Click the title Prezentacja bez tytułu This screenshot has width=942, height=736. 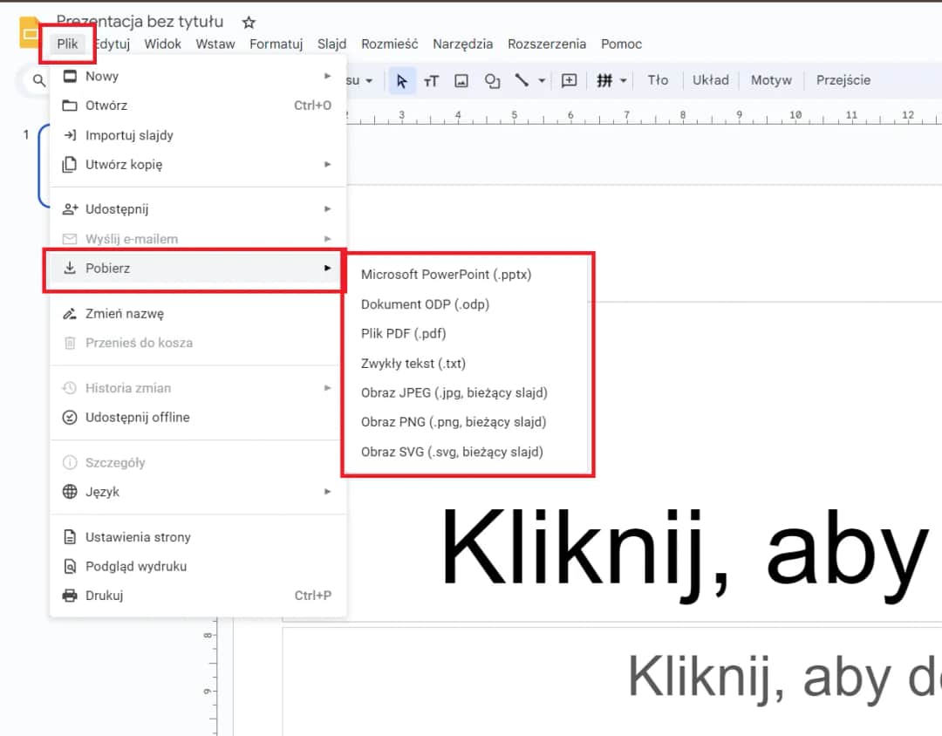click(x=140, y=21)
